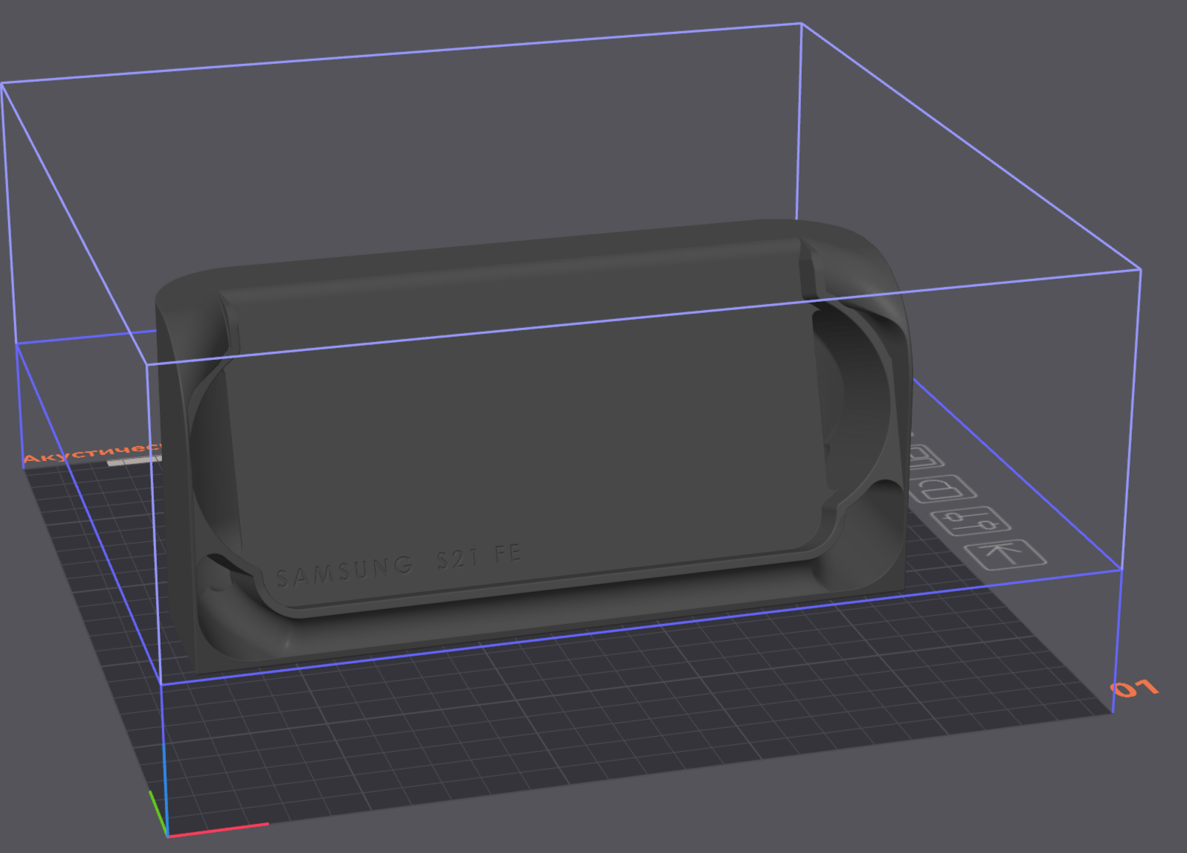Open plate settings sliders icon
The width and height of the screenshot is (1187, 853).
(x=972, y=519)
